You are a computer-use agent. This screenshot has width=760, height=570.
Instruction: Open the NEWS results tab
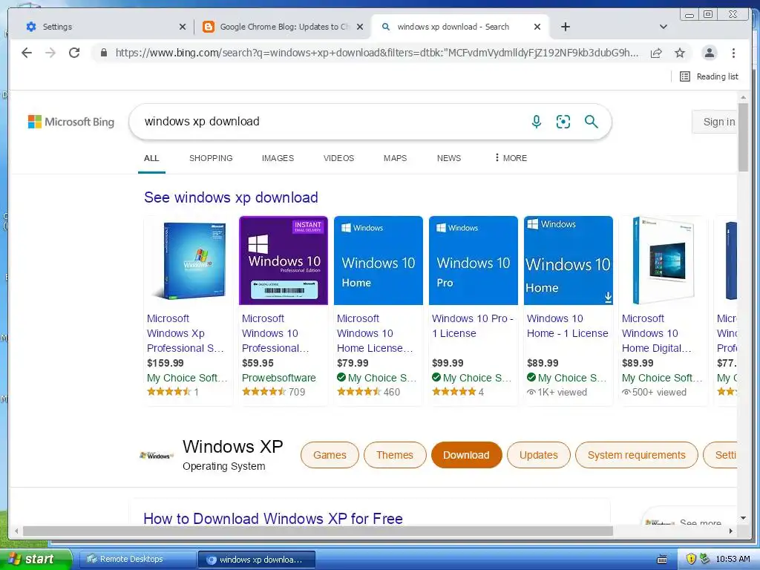tap(449, 158)
